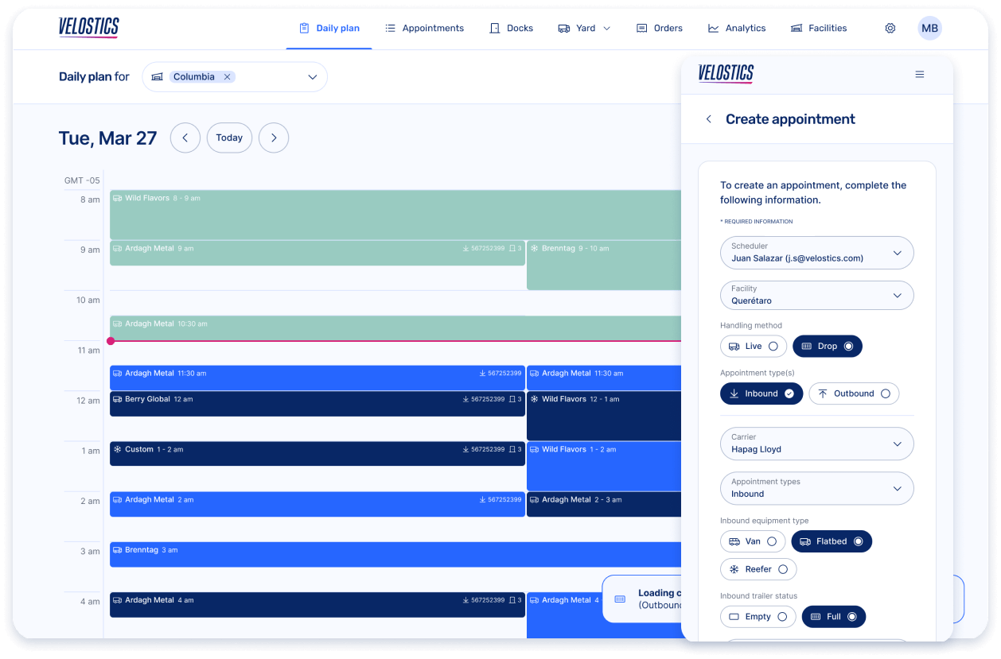Go back using Create appointment arrow
This screenshot has height=659, width=1001.
pyautogui.click(x=708, y=119)
